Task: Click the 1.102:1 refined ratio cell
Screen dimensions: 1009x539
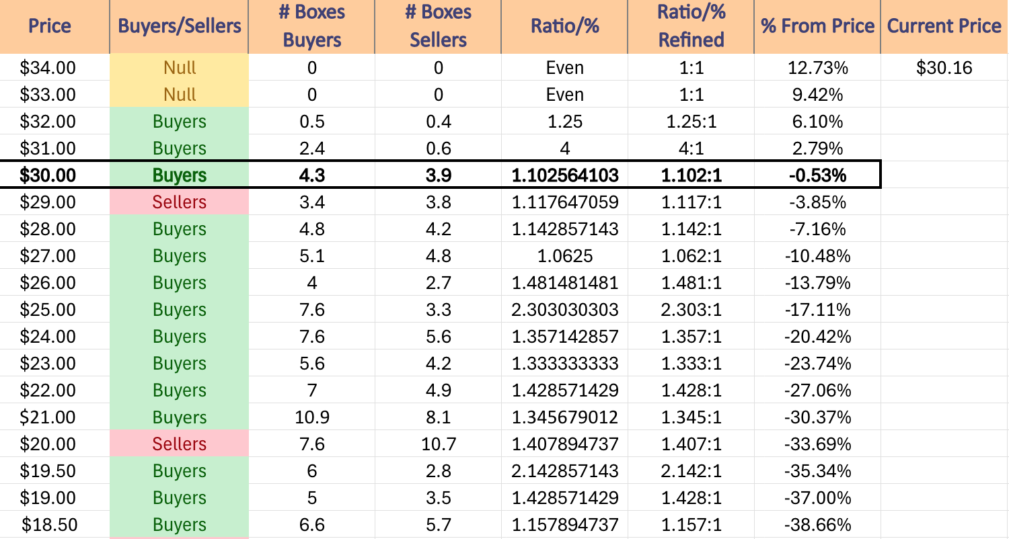Action: pyautogui.click(x=691, y=175)
